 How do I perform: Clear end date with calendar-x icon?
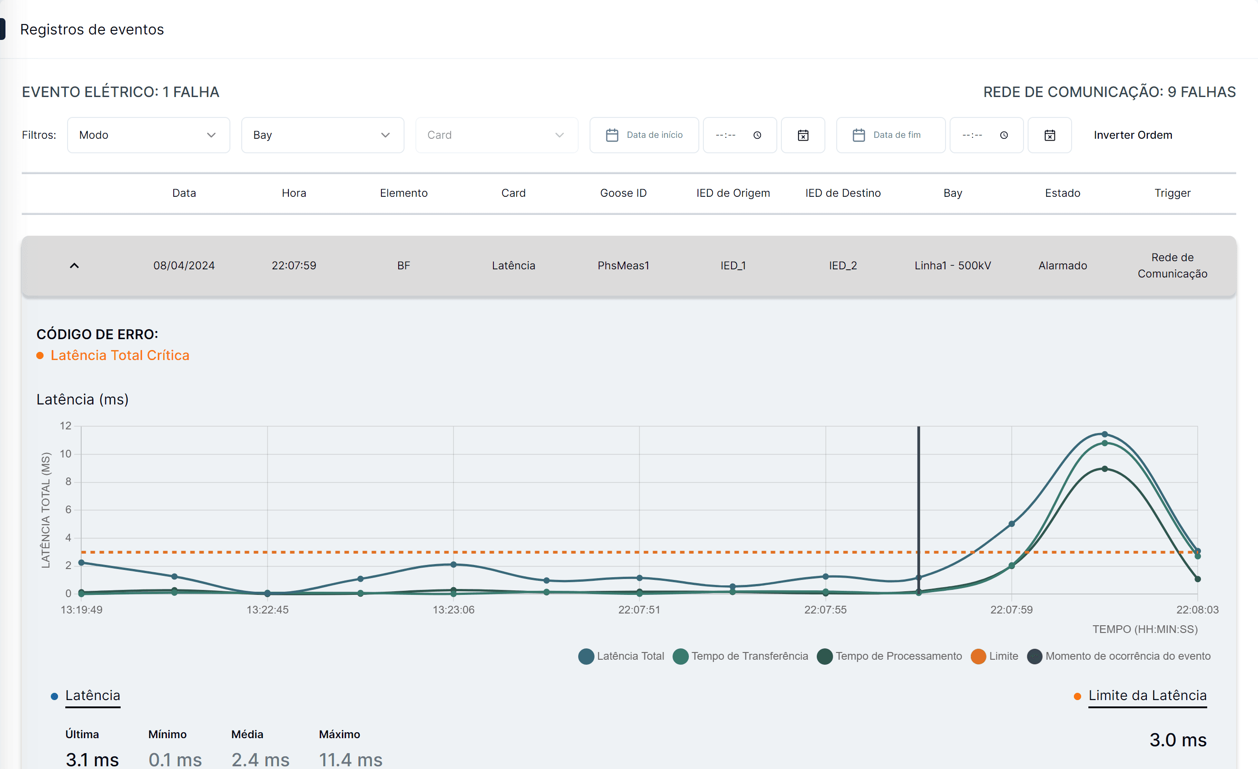coord(1049,135)
